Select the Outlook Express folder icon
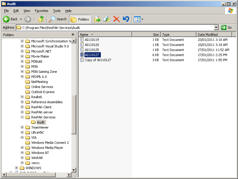This screenshot has width=238, height=179. pyautogui.click(x=28, y=92)
